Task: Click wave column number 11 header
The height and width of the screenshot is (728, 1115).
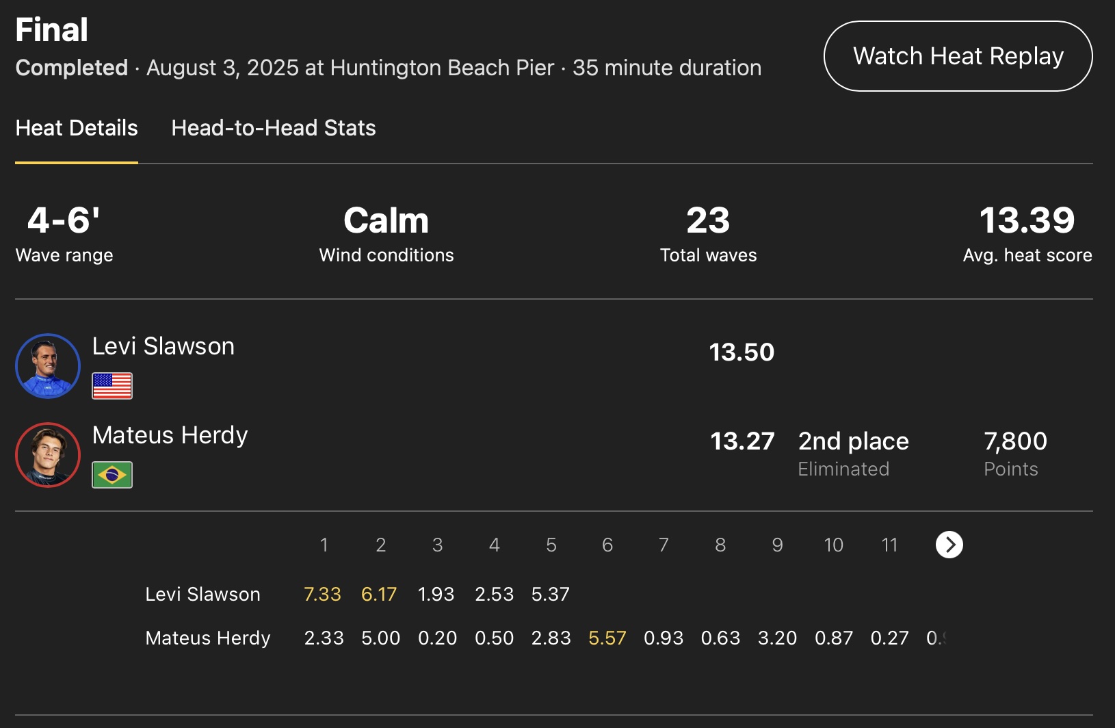Action: pos(889,545)
